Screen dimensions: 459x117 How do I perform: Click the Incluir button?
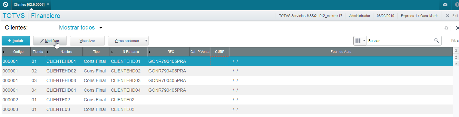pos(16,41)
